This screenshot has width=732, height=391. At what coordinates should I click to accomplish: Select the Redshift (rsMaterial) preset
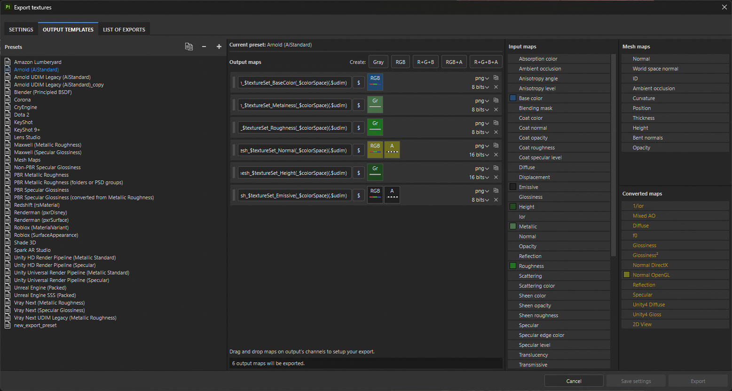[x=37, y=205]
